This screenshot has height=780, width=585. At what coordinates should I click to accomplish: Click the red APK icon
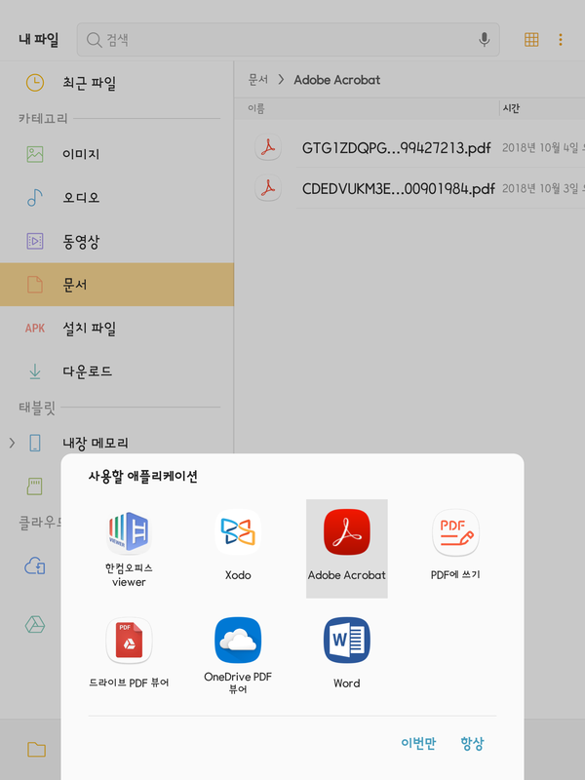(35, 328)
